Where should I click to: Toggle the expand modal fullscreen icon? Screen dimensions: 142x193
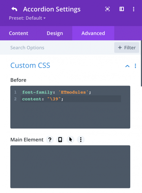tap(108, 9)
